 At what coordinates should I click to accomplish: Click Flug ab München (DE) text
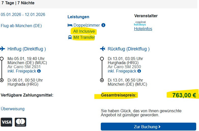click(21, 26)
